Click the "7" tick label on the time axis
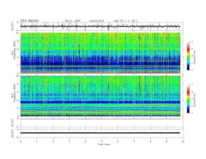Viewport: 206px width, 159px height. 134,142
